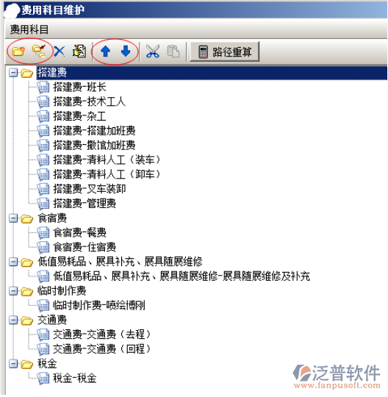Collapse the 搭建费 tree node
Viewport: 388px width, 397px height.
[13, 73]
